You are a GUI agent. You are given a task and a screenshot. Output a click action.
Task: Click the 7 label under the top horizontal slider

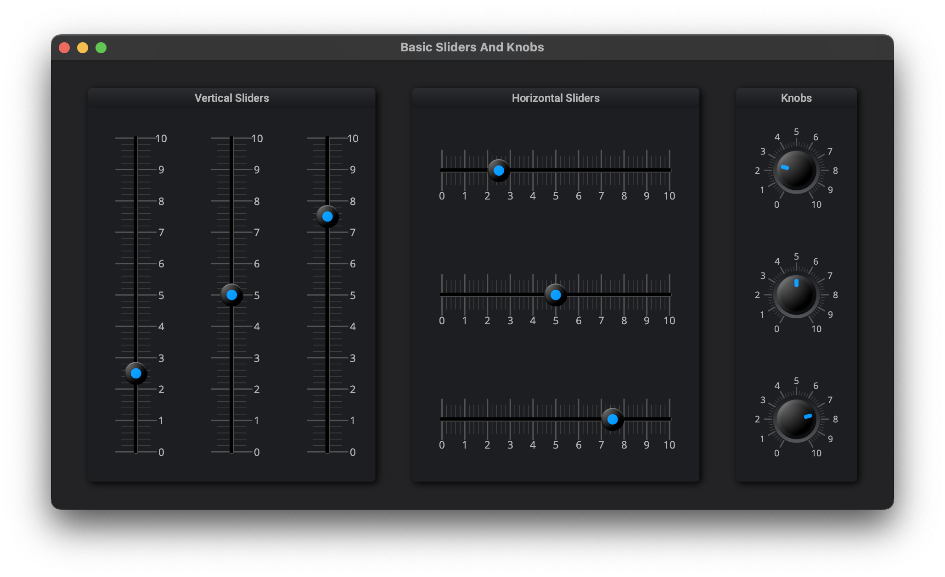click(x=601, y=196)
